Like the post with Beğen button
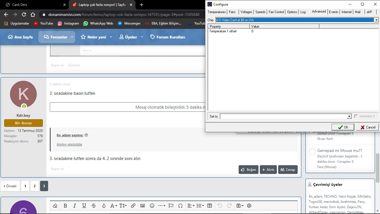 (248, 169)
